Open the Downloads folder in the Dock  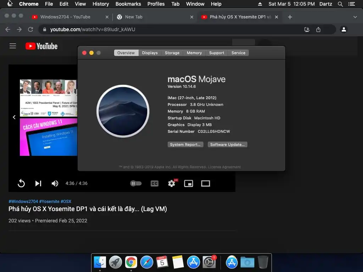click(x=247, y=262)
